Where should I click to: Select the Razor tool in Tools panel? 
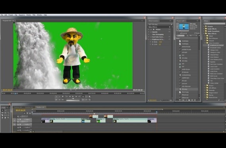[x=2, y=115]
